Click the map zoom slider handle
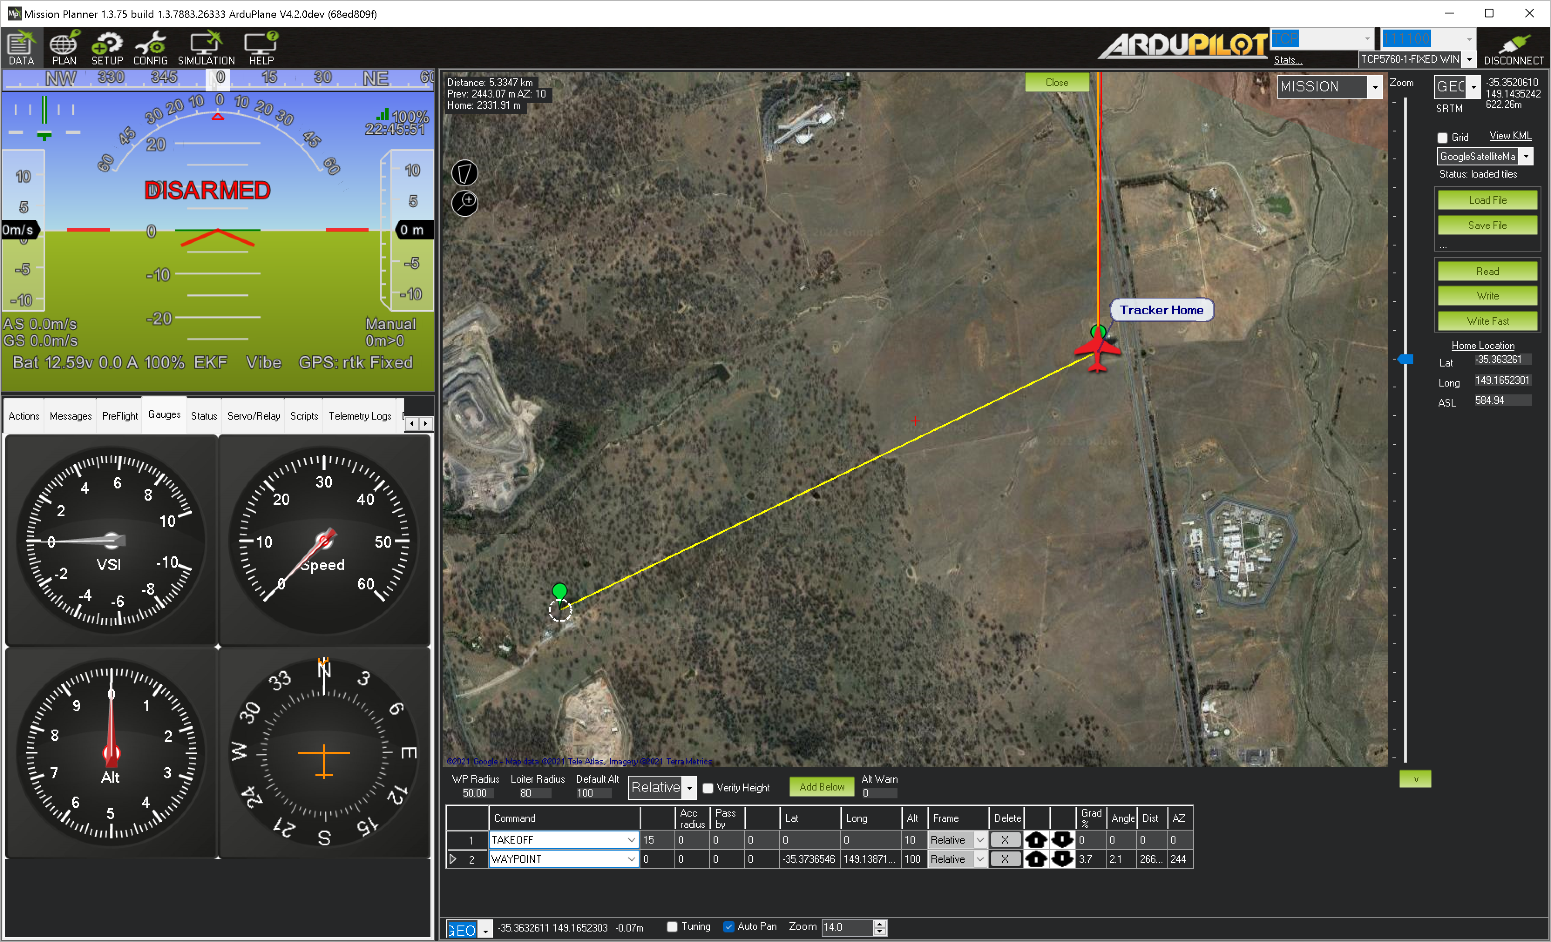The width and height of the screenshot is (1551, 942). (x=1405, y=359)
